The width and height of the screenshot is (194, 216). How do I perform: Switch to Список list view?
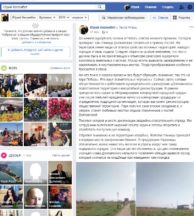click(x=161, y=17)
